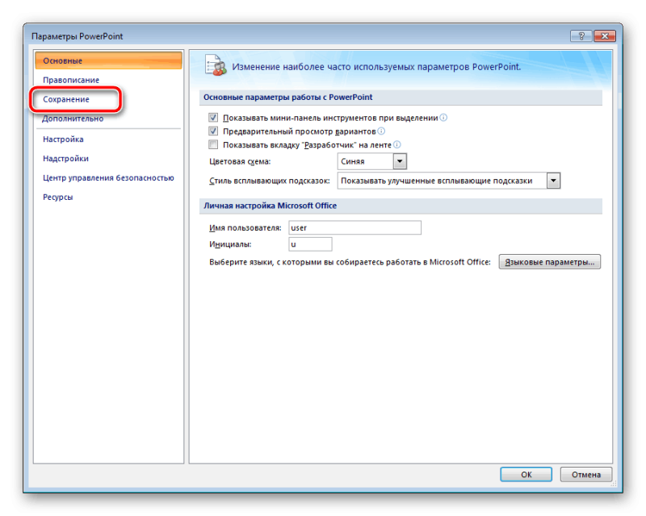Open the Надстройки category

coord(65,158)
